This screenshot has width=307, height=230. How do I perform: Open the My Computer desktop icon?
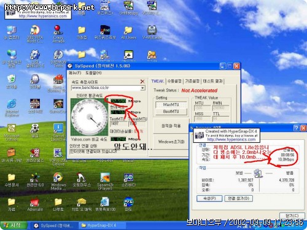[x=12, y=33]
